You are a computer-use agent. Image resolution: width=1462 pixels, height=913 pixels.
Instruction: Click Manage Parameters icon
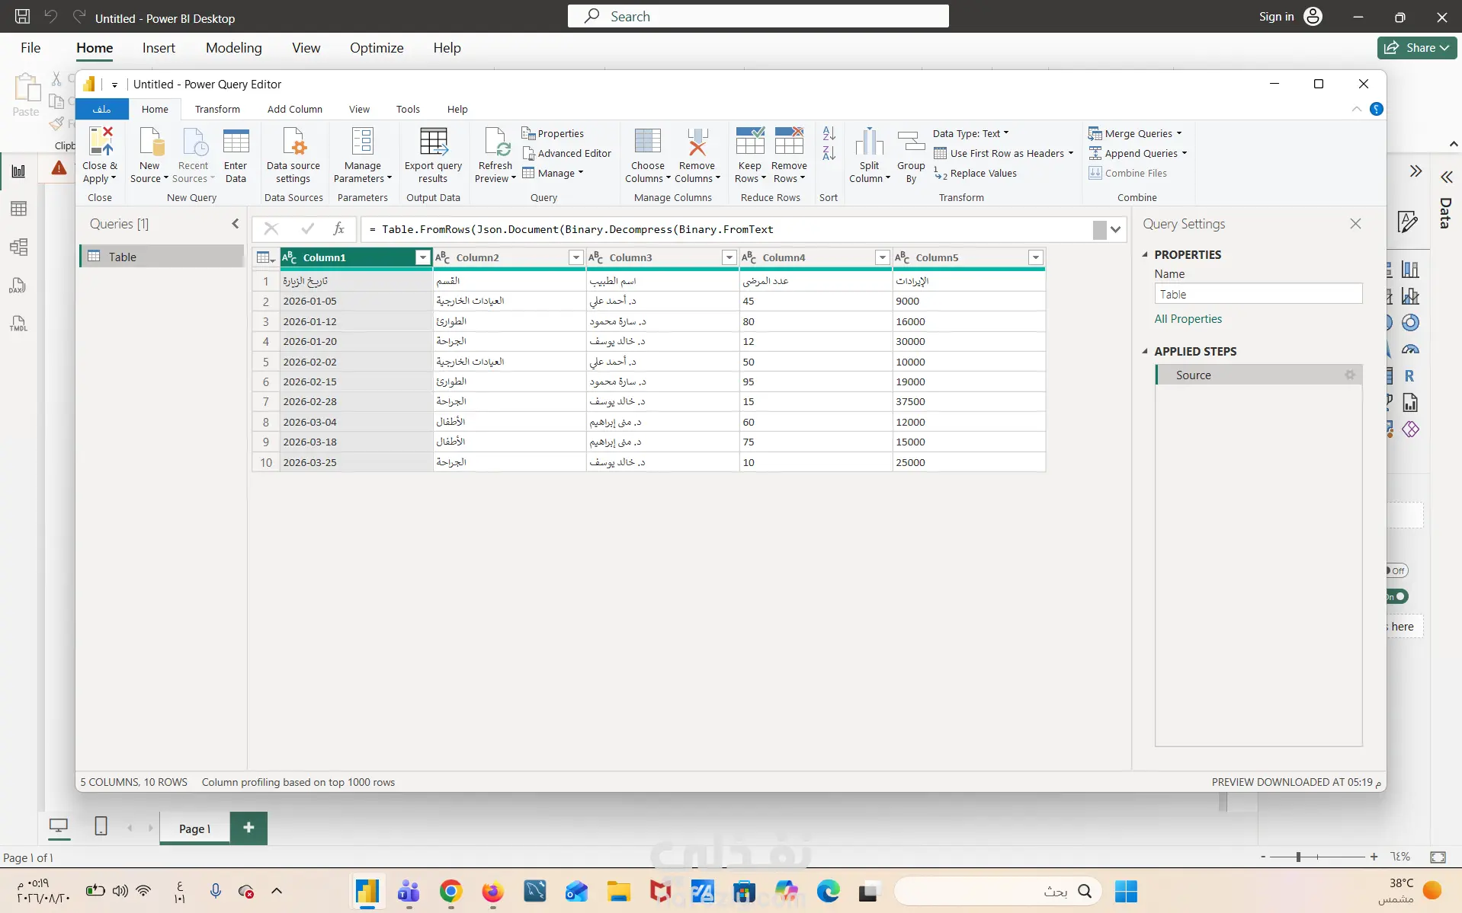pyautogui.click(x=363, y=142)
